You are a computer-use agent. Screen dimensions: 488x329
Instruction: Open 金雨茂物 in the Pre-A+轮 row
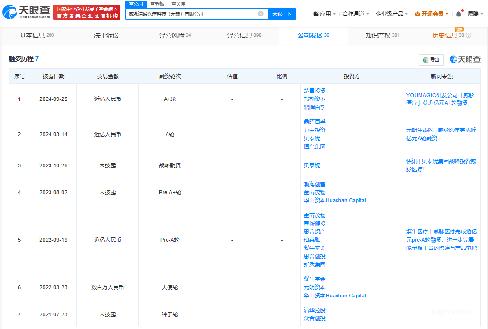coord(315,193)
